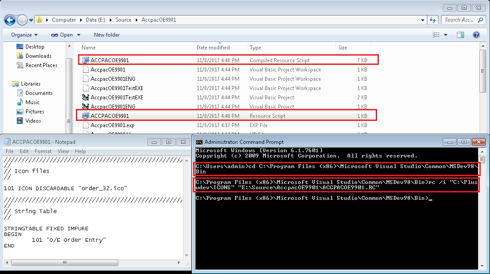Click Notepad horizontal scroll right arrow
Screen dimensions: 490x274
point(179,263)
